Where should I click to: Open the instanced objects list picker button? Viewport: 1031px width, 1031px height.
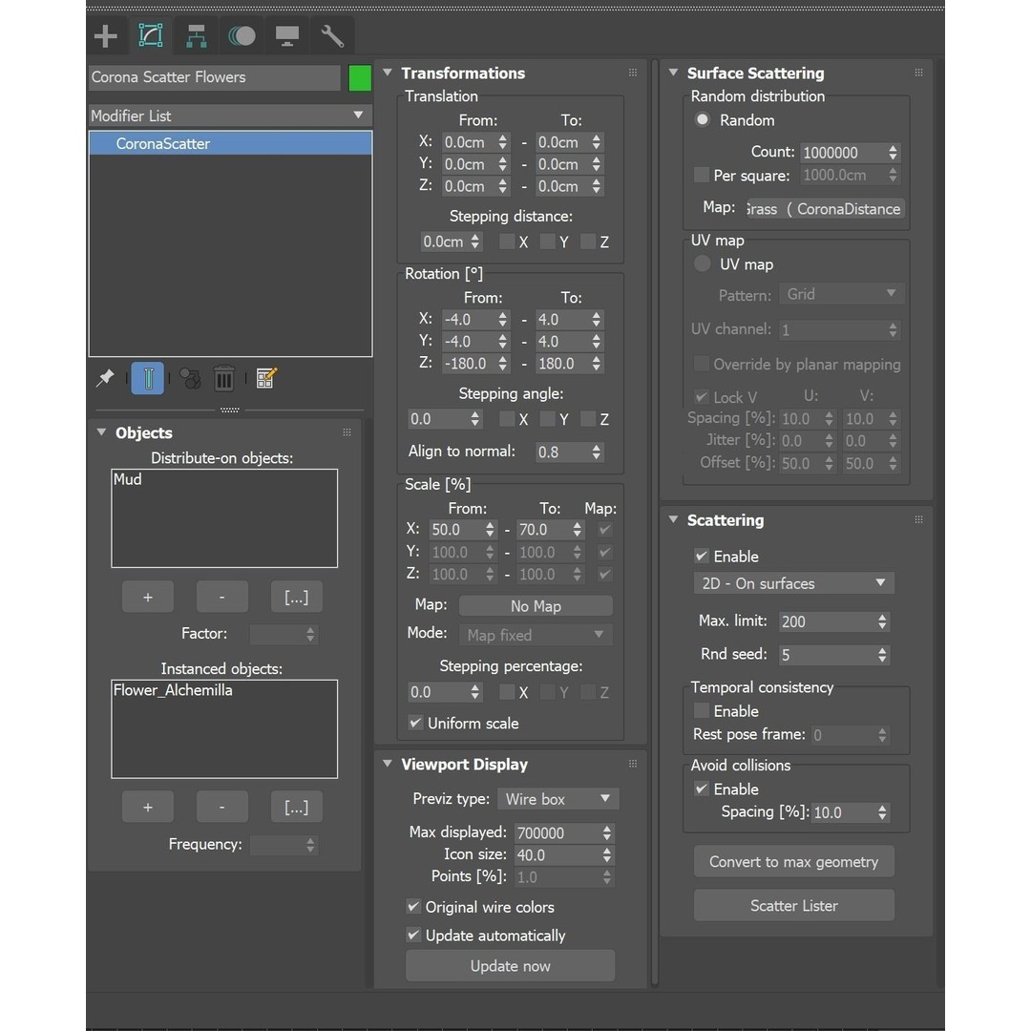pyautogui.click(x=297, y=807)
